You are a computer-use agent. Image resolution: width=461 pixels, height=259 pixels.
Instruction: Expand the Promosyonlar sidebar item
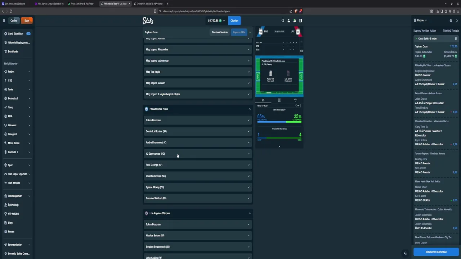pyautogui.click(x=17, y=196)
